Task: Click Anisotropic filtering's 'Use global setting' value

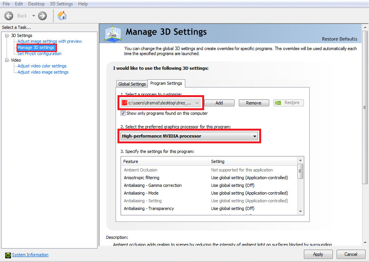Action: 250,178
